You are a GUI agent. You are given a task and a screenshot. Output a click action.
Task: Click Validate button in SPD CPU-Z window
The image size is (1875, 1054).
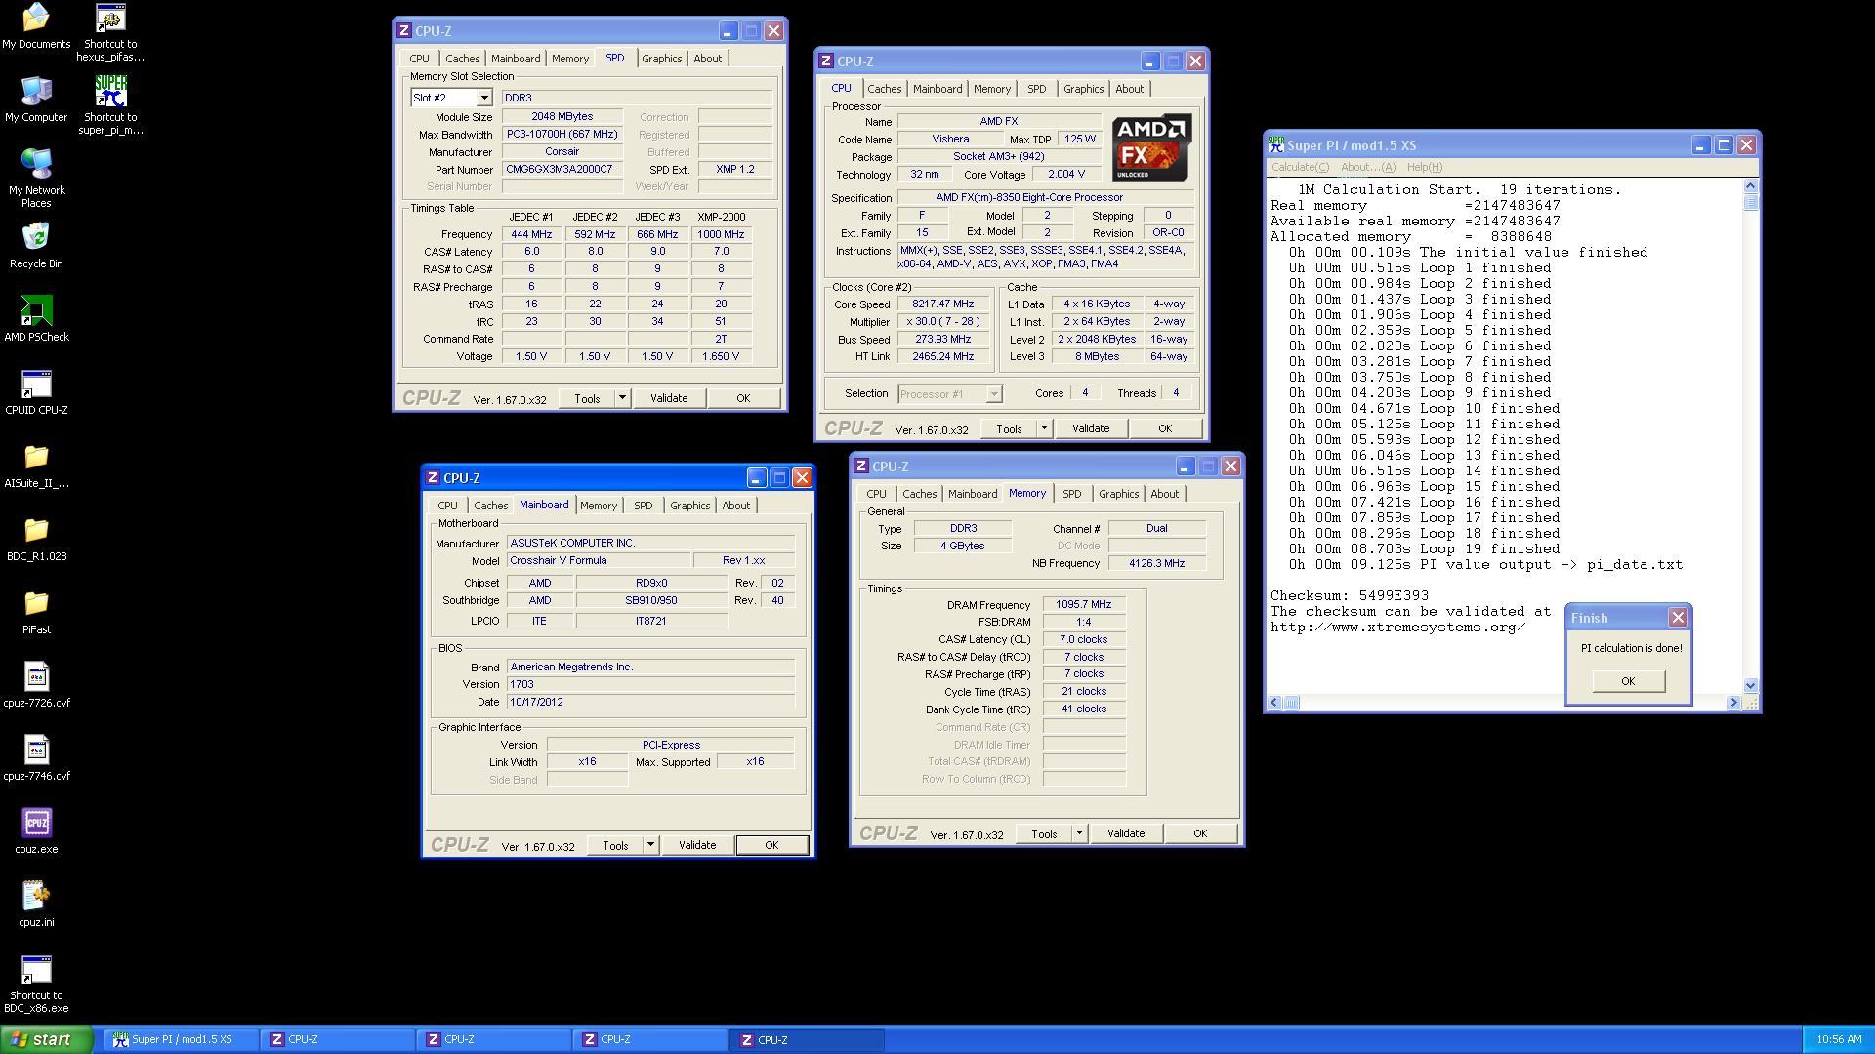[x=668, y=397]
